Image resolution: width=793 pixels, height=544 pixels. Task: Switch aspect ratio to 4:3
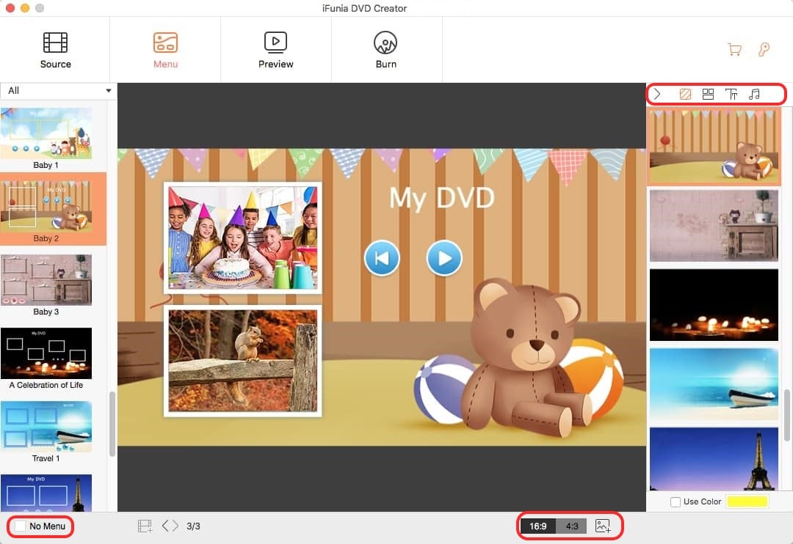pyautogui.click(x=572, y=526)
